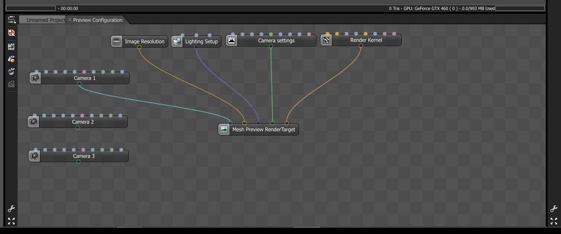This screenshot has width=561, height=234.
Task: Open right panel wrench settings
Action: click(554, 209)
